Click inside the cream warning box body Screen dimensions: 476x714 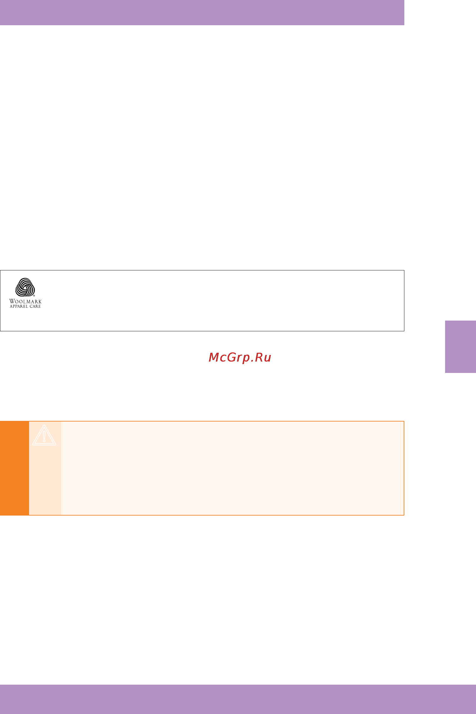tap(232, 468)
